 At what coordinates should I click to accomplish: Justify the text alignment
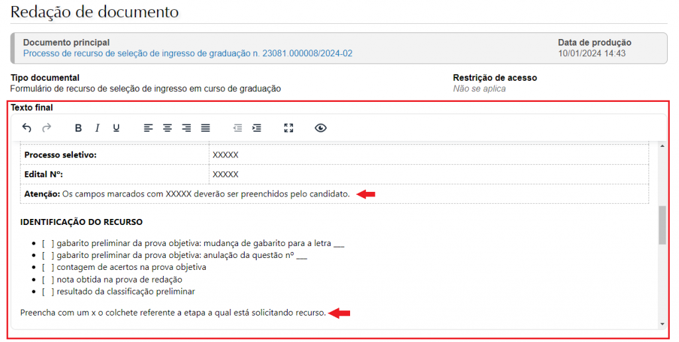point(206,128)
